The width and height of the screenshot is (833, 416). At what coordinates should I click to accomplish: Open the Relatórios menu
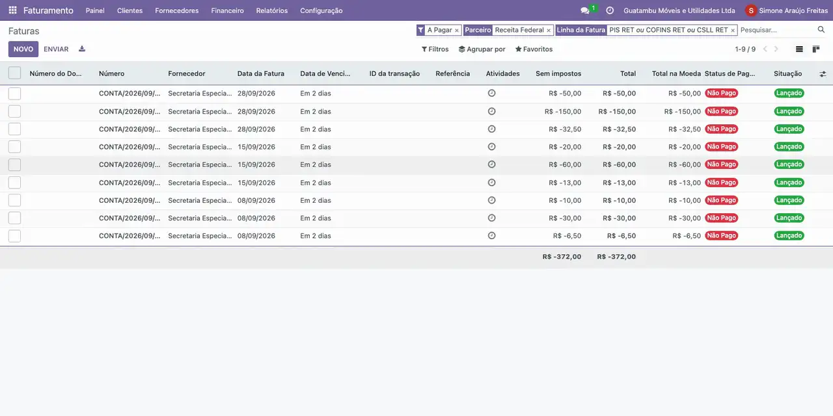(x=272, y=10)
